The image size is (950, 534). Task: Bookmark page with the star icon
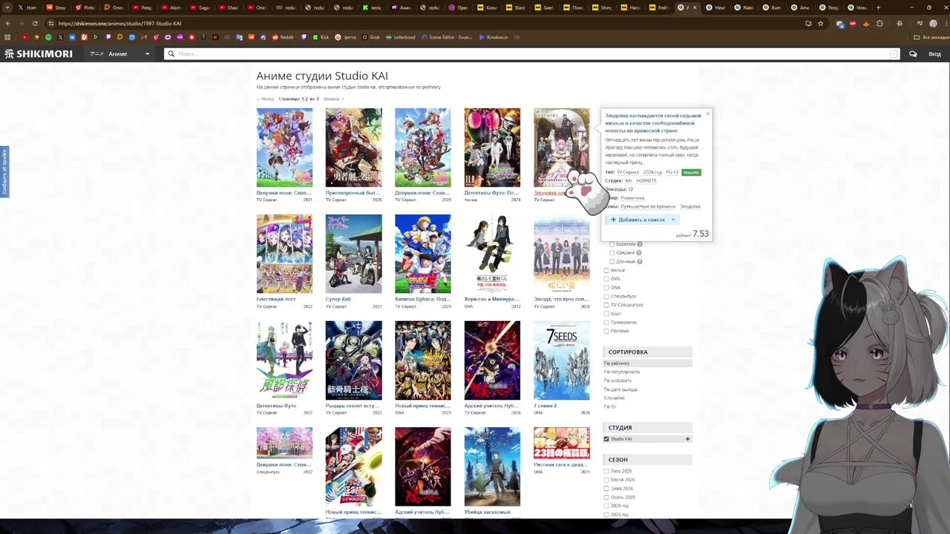pos(821,23)
